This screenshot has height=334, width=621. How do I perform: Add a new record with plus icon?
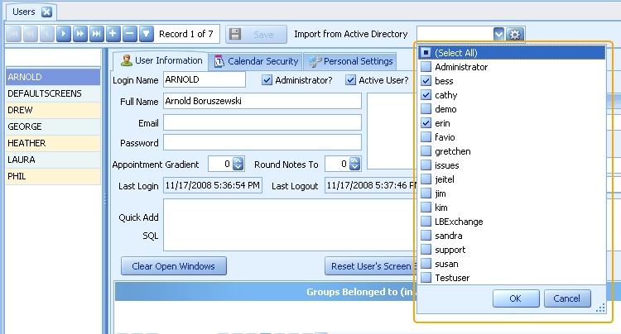point(113,34)
